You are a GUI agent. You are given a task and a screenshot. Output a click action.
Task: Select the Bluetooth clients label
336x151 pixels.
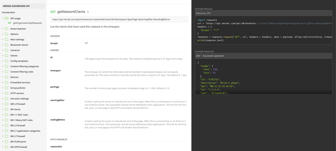19,45
